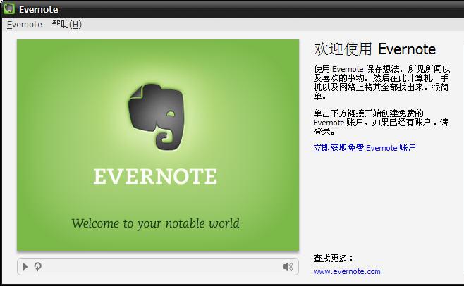The width and height of the screenshot is (464, 286).
Task: Open the Evernote menu
Action: pos(24,24)
